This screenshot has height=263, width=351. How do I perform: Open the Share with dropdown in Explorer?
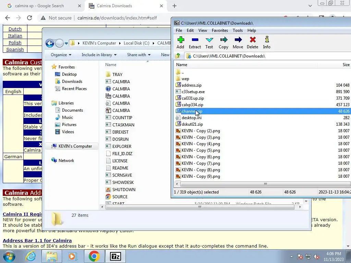pyautogui.click(x=138, y=55)
